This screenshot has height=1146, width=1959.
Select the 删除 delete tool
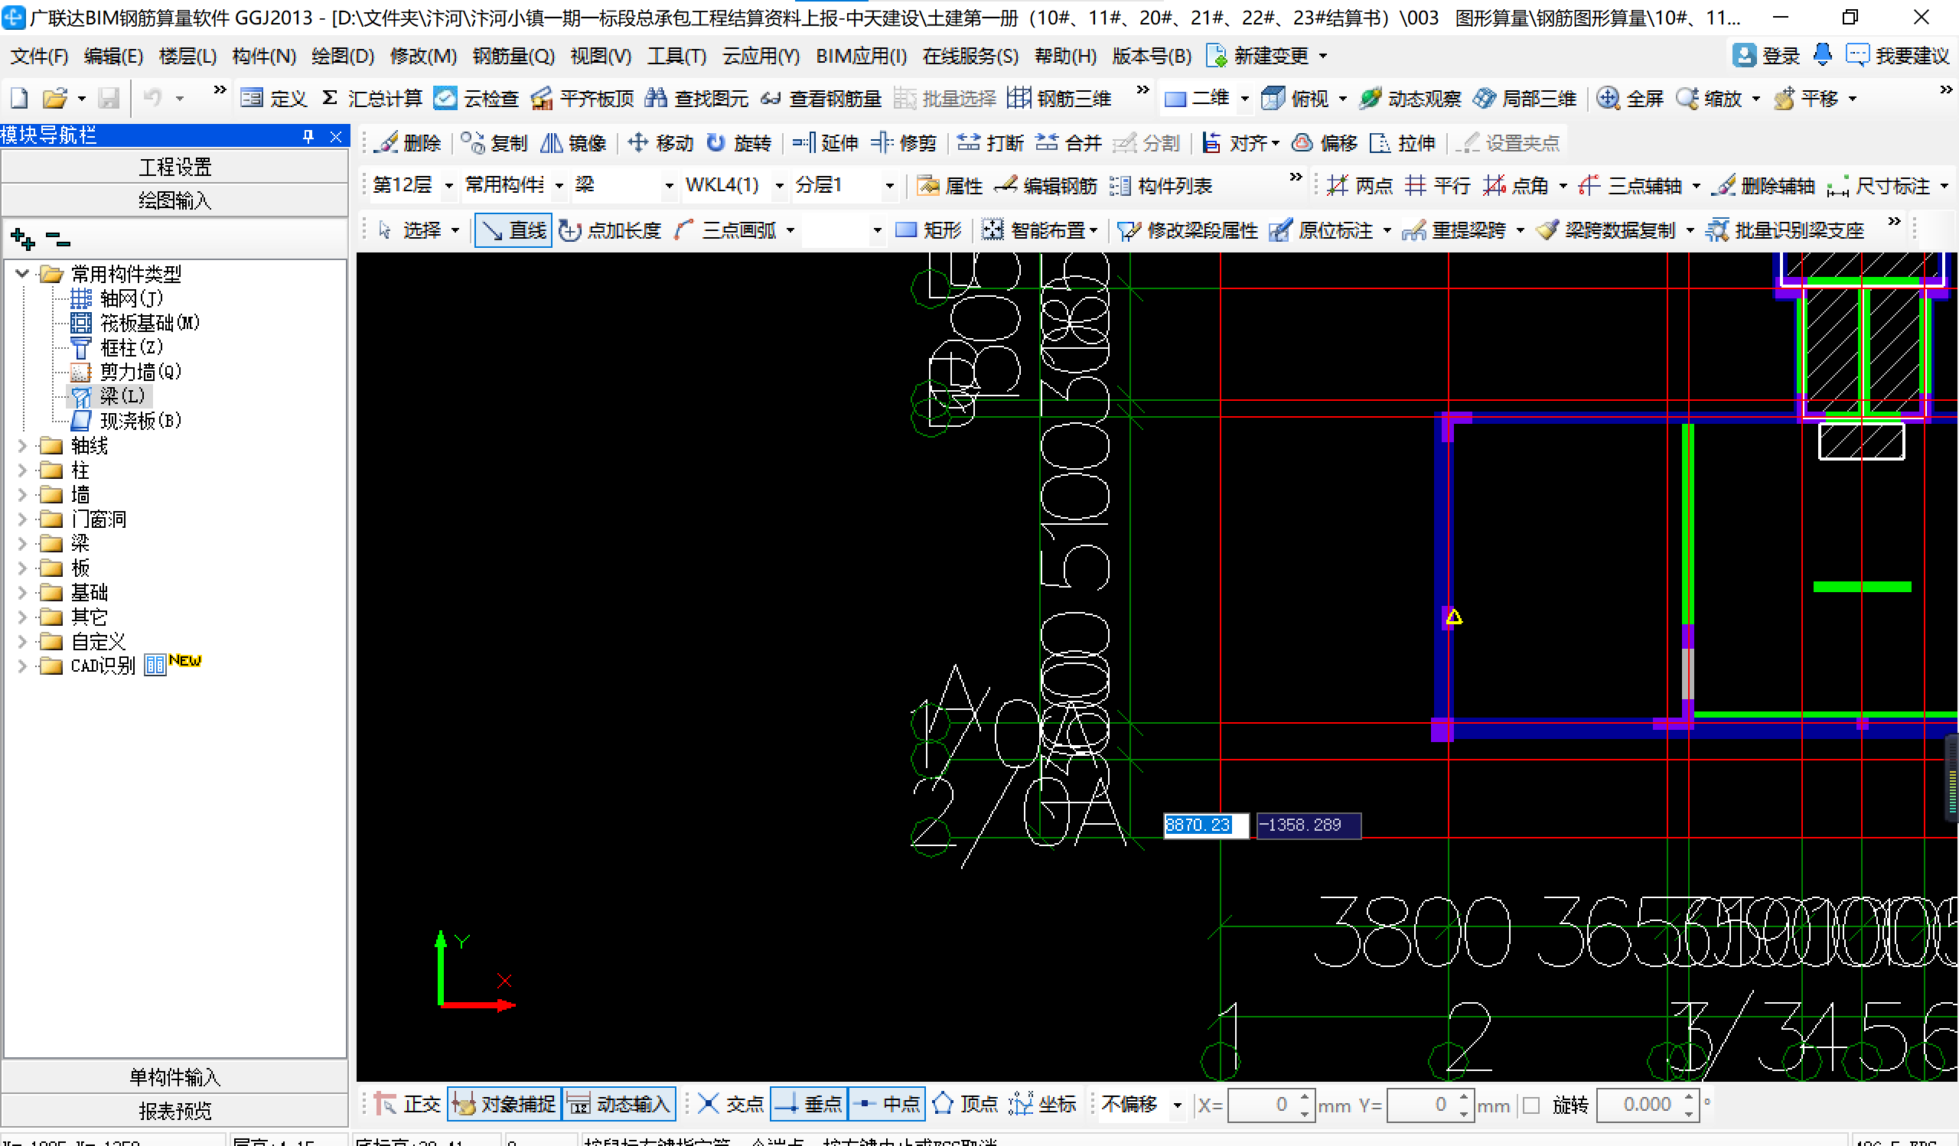[x=406, y=142]
